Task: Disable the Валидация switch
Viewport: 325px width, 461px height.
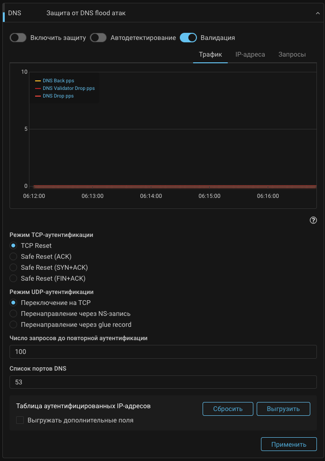Action: click(x=188, y=38)
